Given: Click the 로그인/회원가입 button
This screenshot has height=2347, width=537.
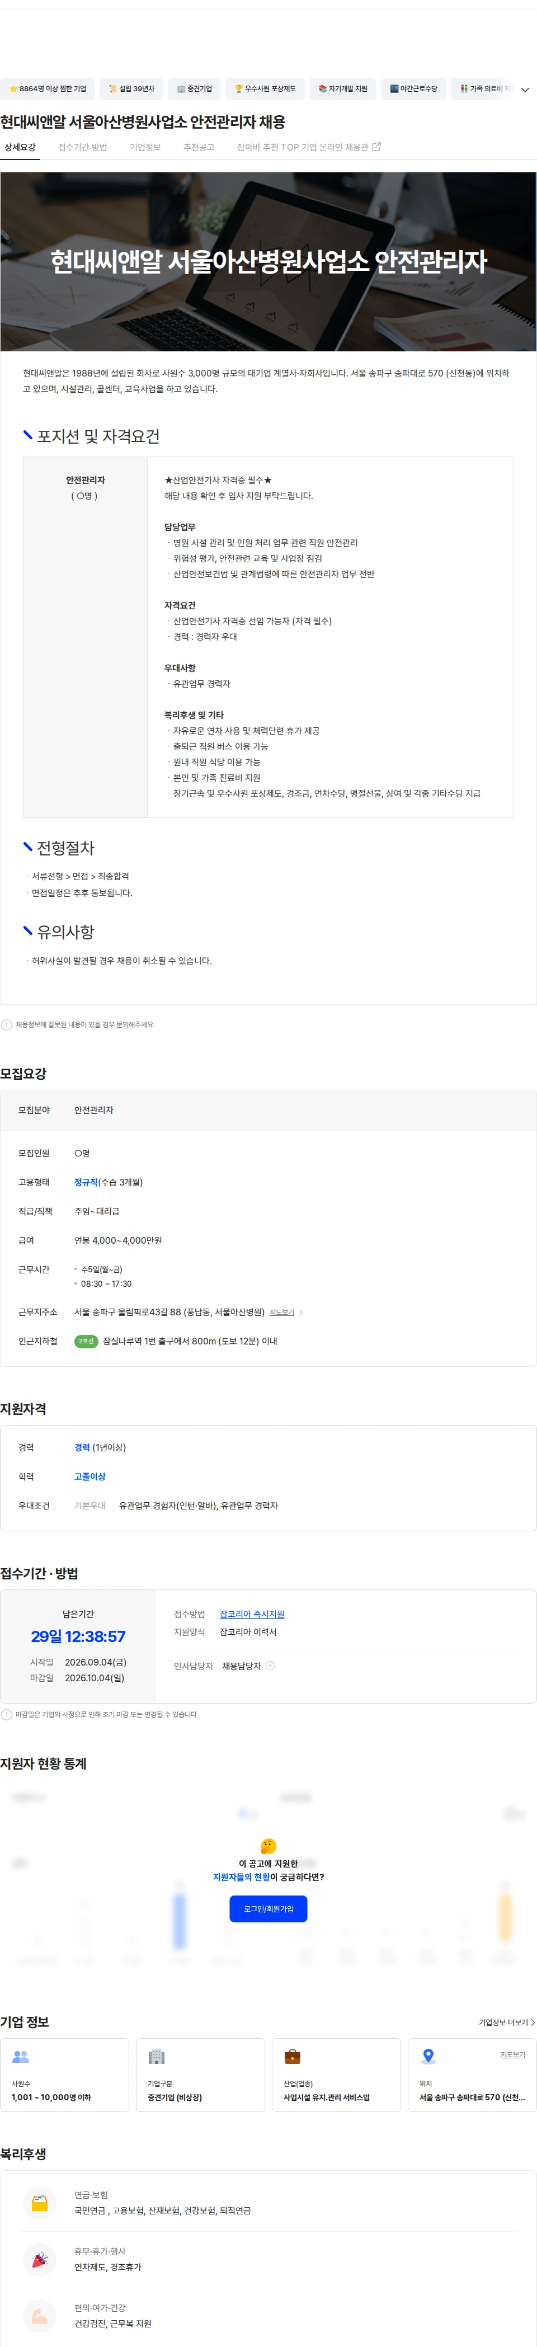Looking at the screenshot, I should pyautogui.click(x=268, y=1909).
